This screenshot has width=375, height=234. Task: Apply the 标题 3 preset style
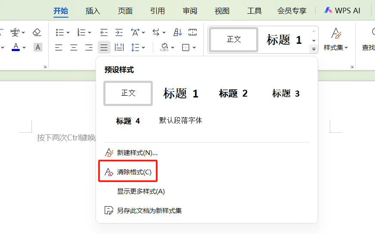pos(285,93)
